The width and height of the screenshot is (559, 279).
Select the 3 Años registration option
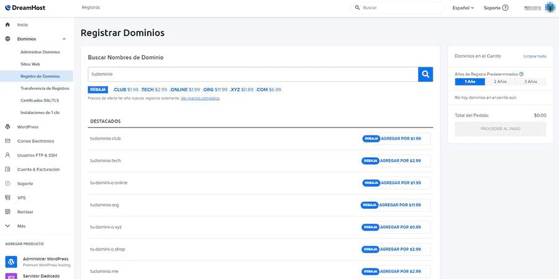530,81
